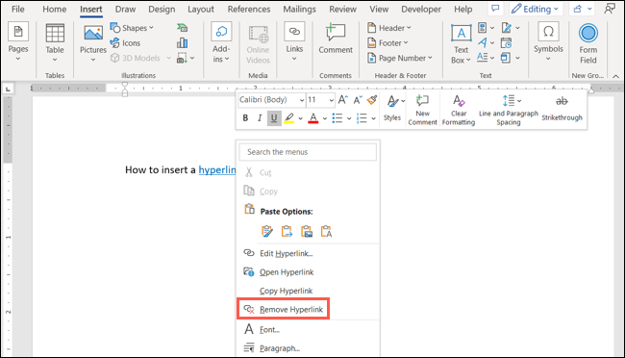
Task: Toggle Italic in mini toolbar
Action: point(260,118)
